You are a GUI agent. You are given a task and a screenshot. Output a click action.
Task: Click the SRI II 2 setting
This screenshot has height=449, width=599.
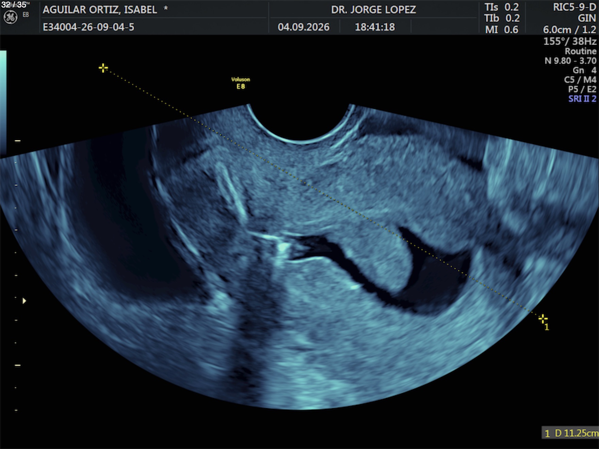tap(582, 99)
